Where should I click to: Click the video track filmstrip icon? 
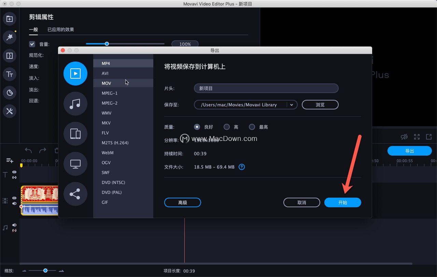coord(5,201)
